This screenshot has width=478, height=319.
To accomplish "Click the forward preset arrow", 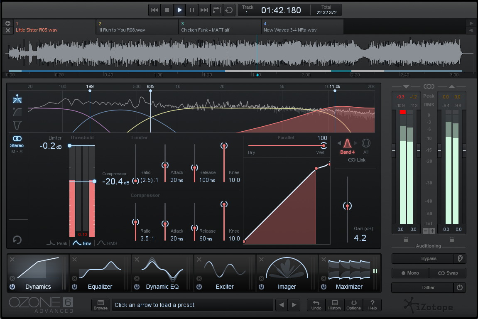I will 294,304.
